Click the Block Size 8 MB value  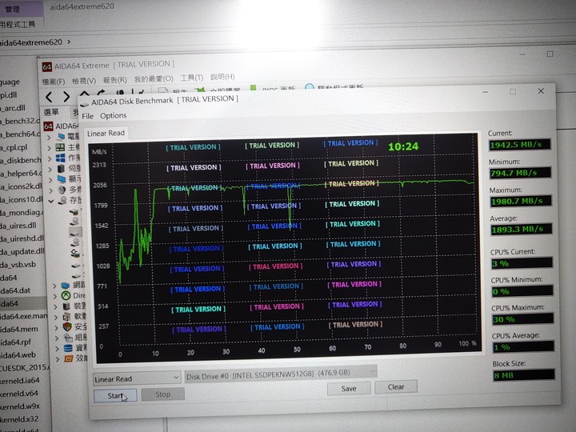coord(524,375)
